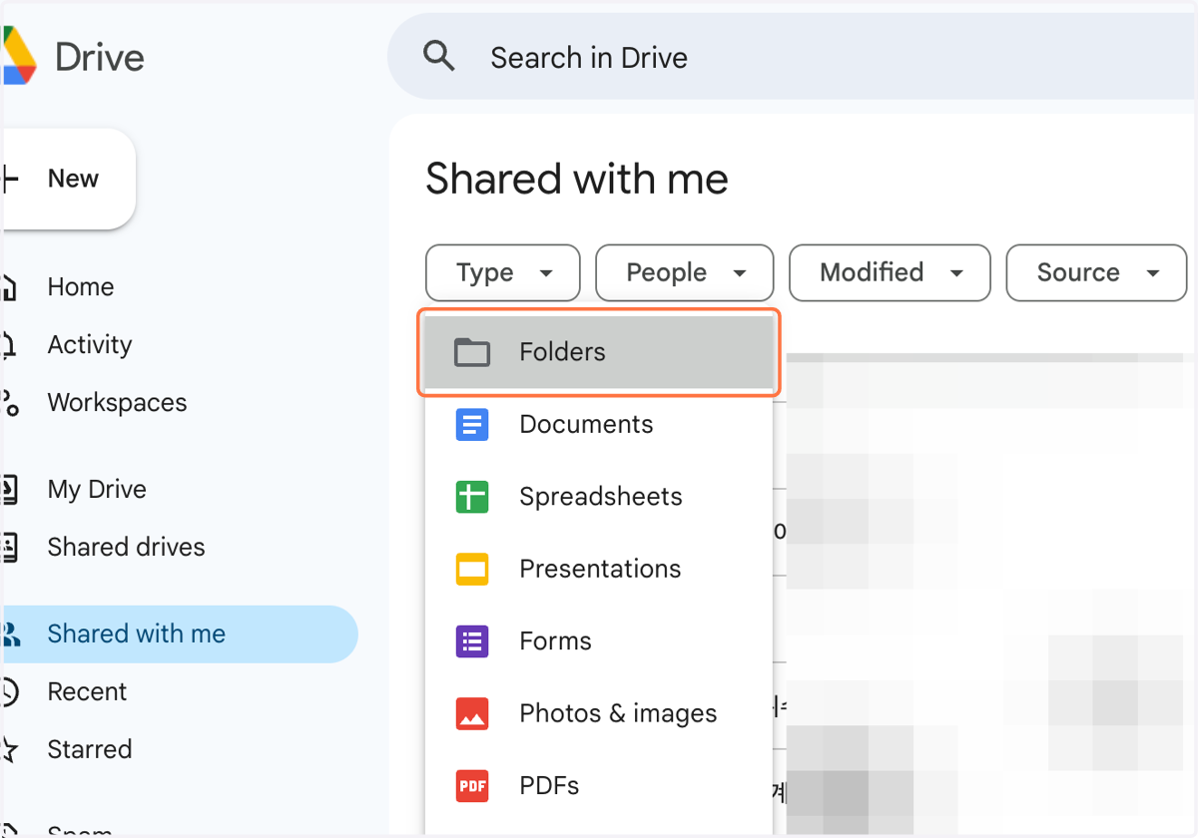Click the red PDF icon

pyautogui.click(x=472, y=786)
